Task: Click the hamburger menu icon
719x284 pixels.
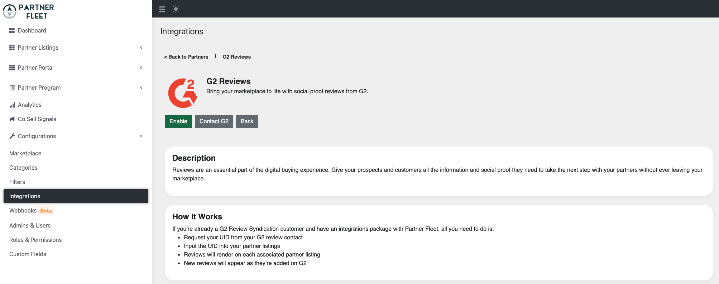Action: pos(162,9)
